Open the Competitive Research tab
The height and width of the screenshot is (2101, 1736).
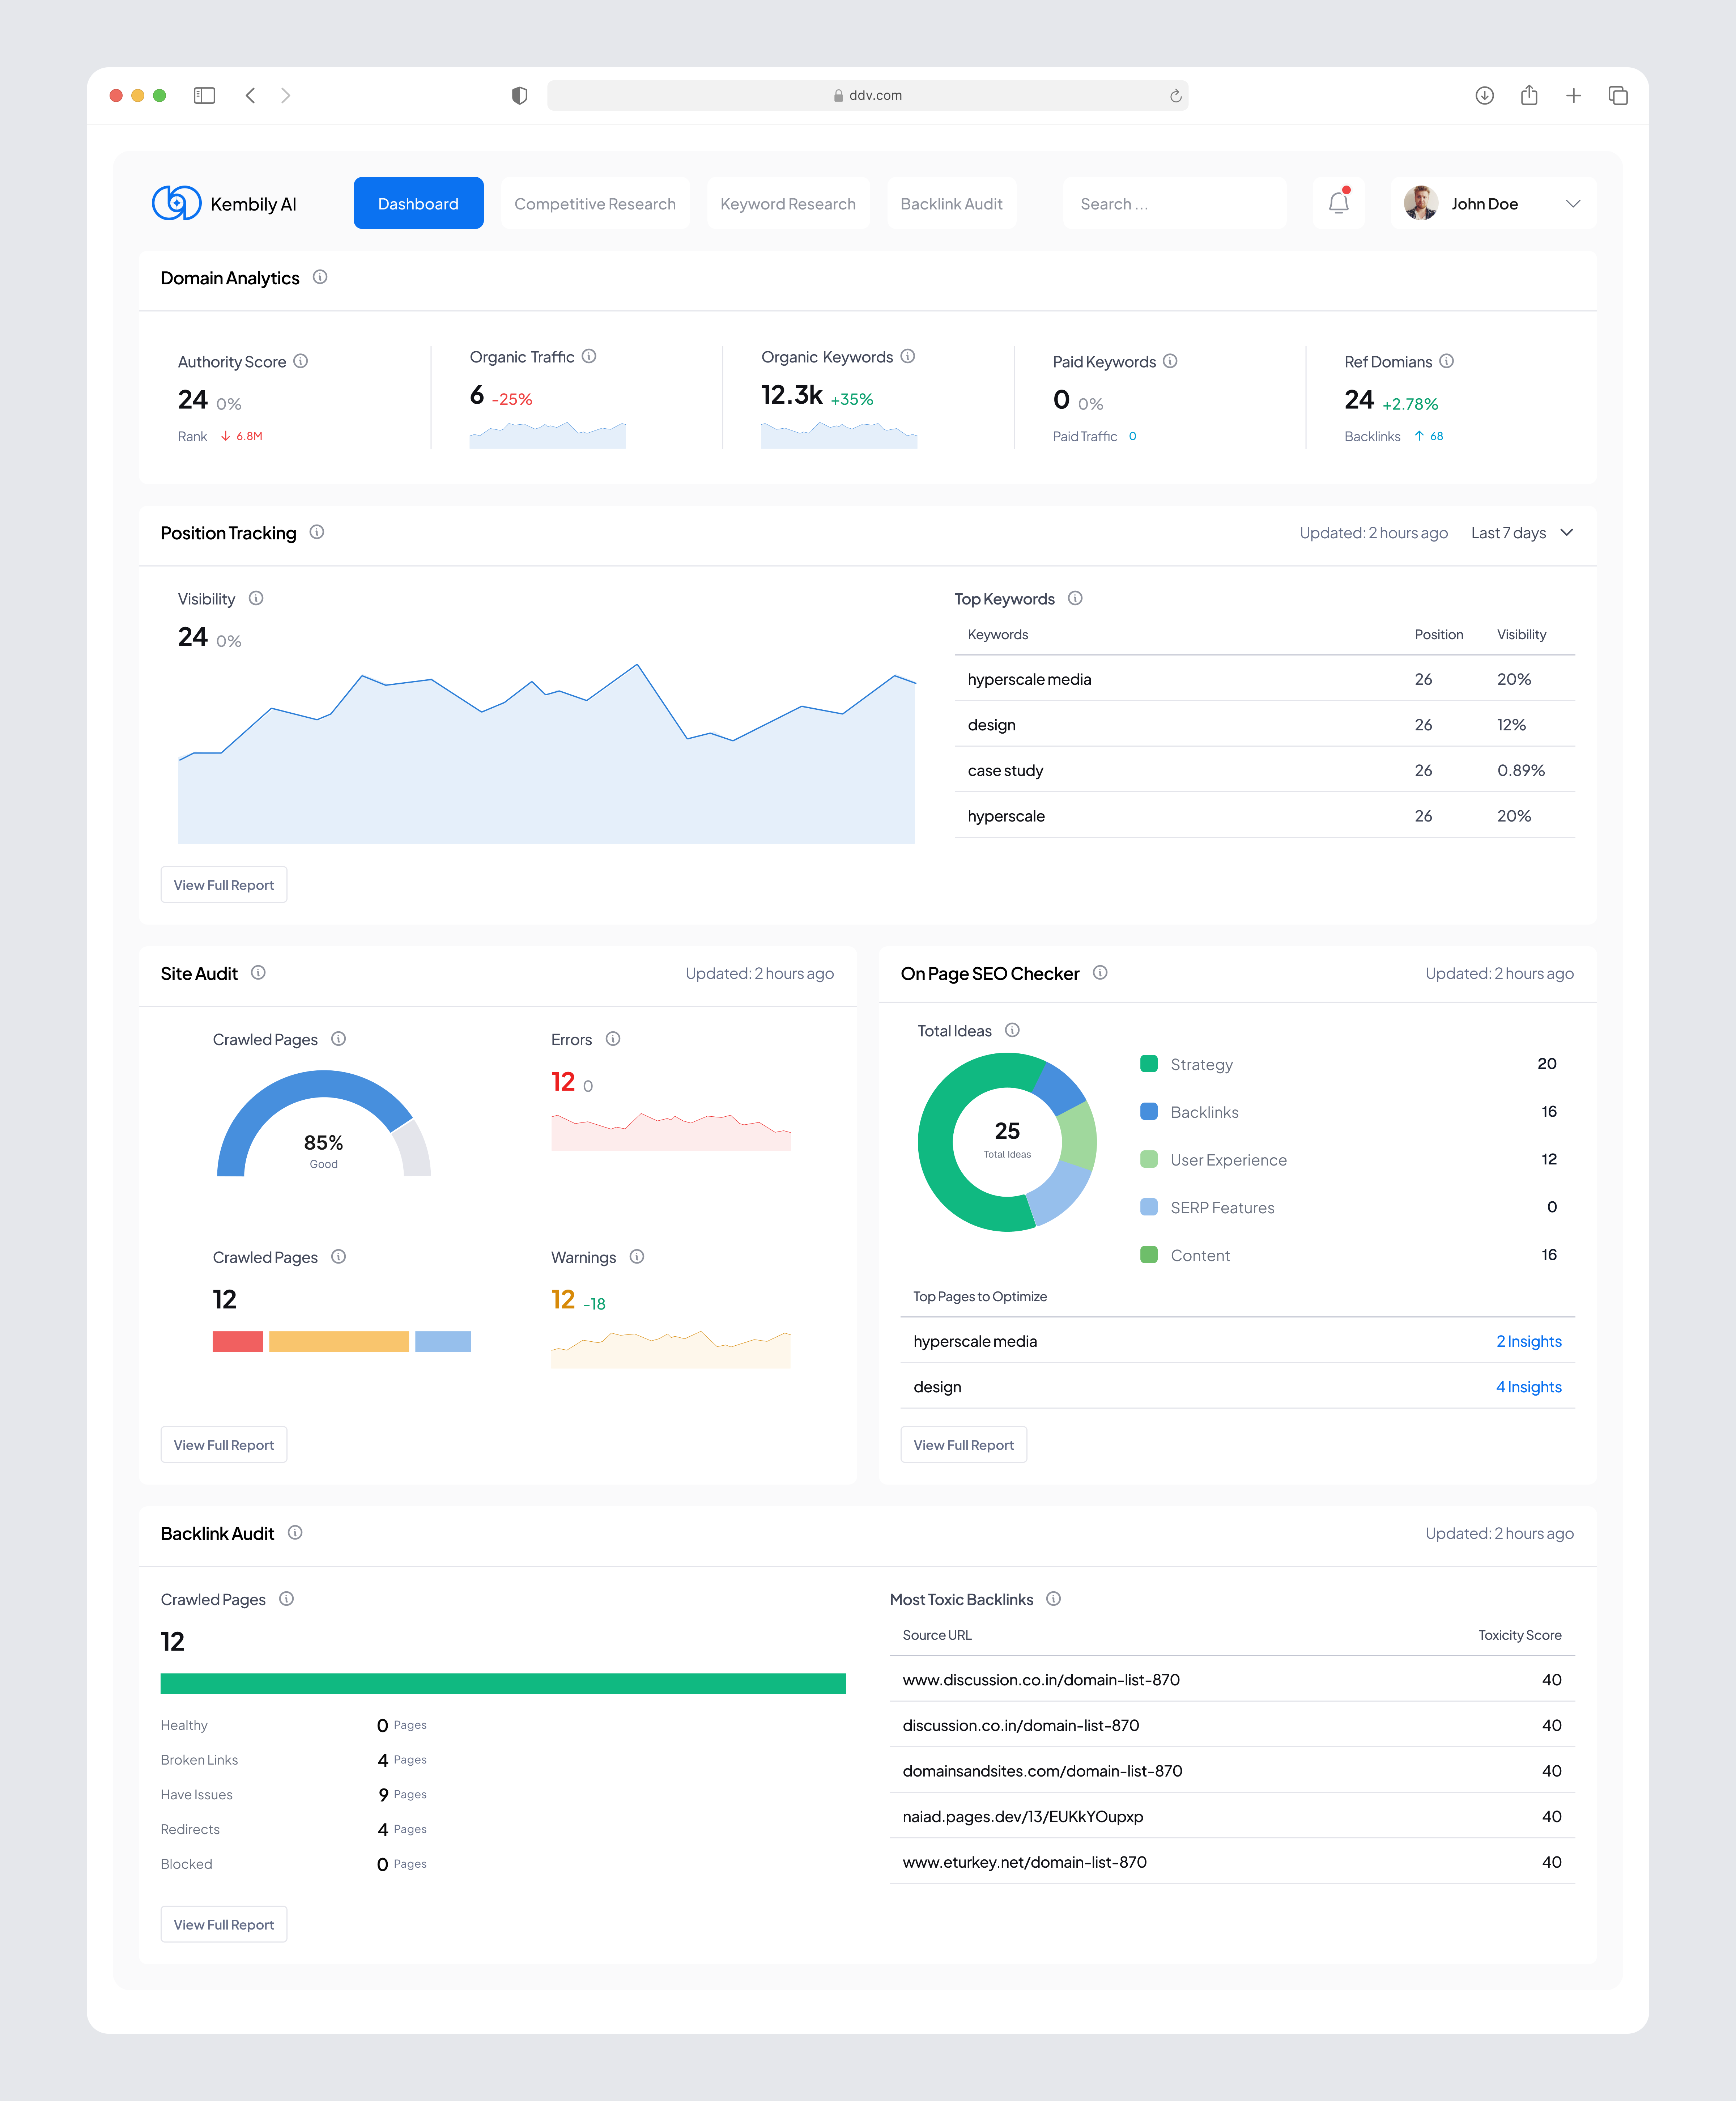pyautogui.click(x=595, y=203)
